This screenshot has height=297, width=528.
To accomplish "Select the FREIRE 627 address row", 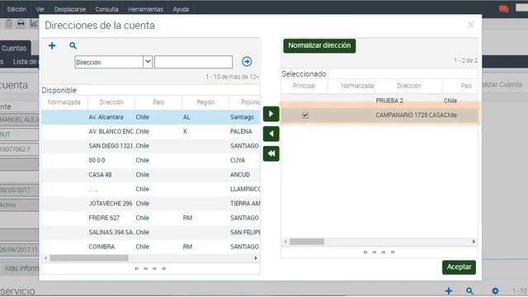I will click(x=150, y=218).
